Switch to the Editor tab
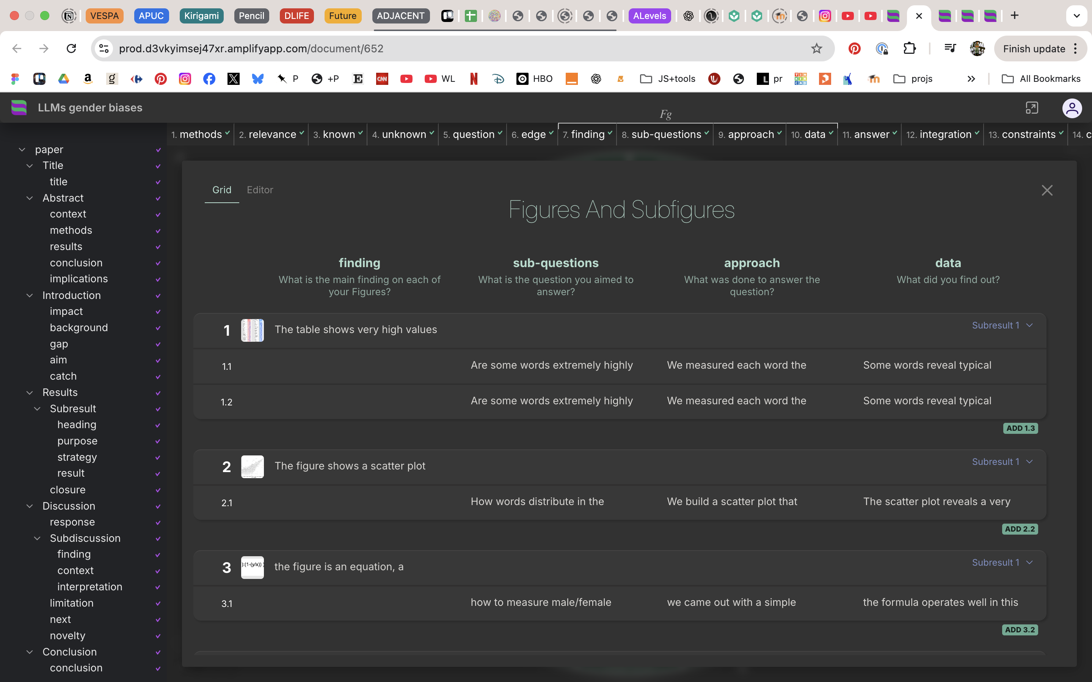 pos(260,190)
